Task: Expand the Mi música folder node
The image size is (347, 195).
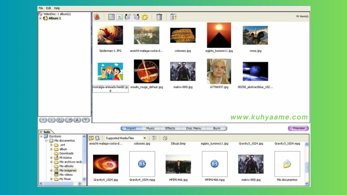Action: point(51,158)
